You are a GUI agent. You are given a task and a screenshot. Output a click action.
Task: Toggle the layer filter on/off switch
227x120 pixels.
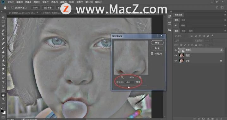coord(212,35)
